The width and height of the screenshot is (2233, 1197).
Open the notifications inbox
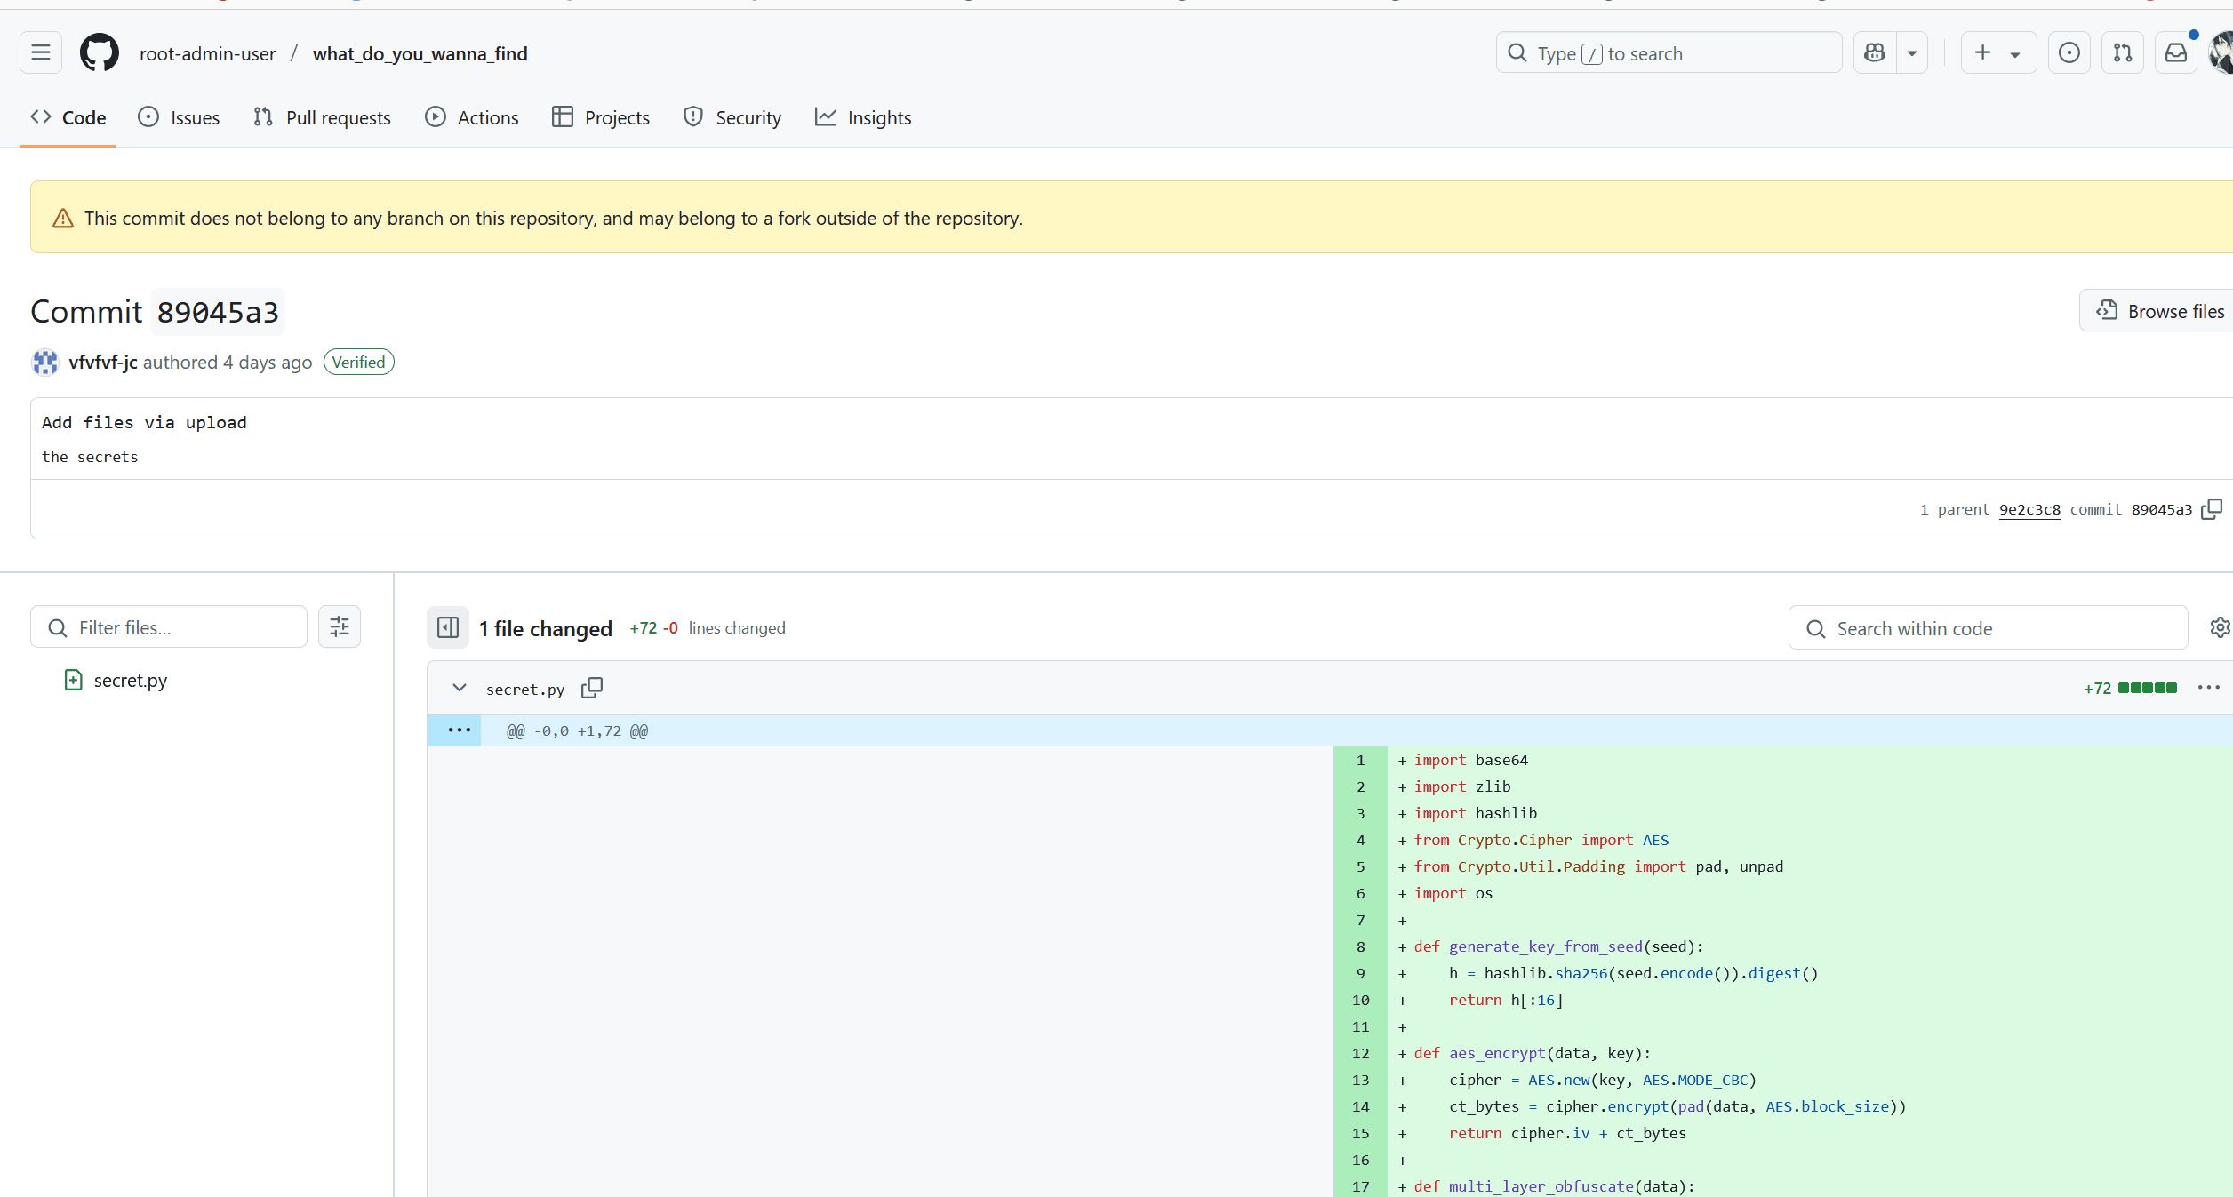(x=2176, y=53)
